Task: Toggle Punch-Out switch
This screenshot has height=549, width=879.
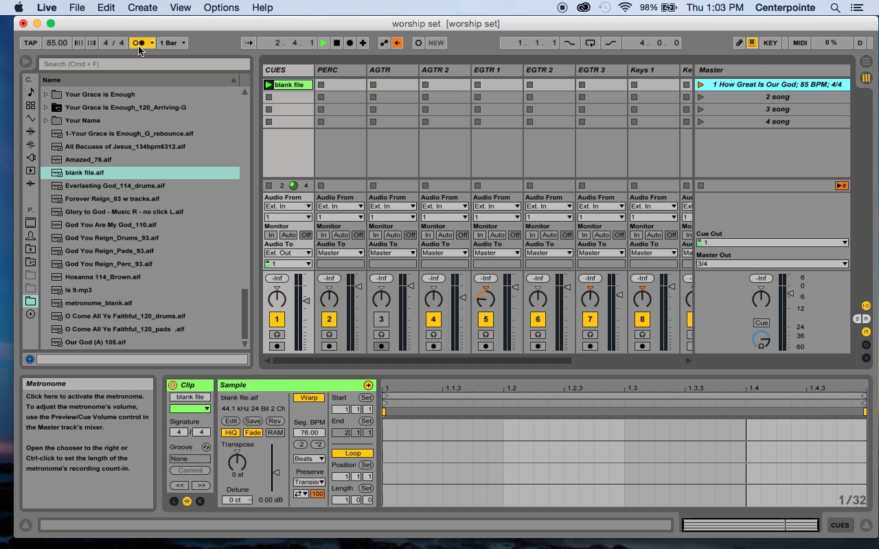Action: 611,43
